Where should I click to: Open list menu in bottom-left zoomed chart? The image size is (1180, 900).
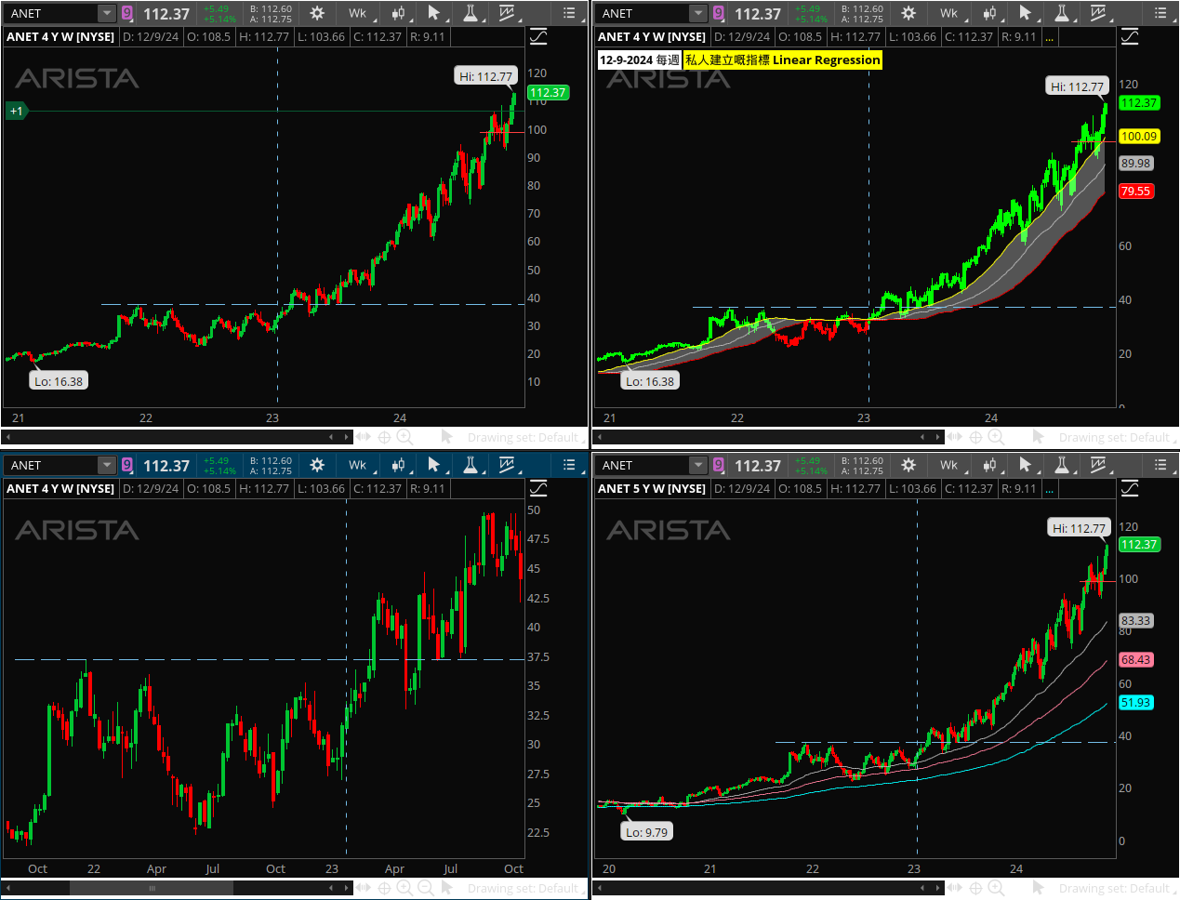(x=569, y=465)
